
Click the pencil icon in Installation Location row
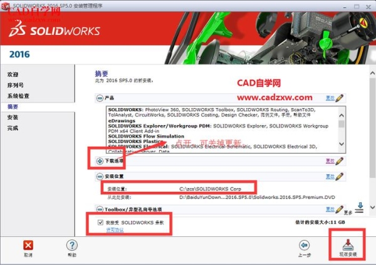pos(339,176)
